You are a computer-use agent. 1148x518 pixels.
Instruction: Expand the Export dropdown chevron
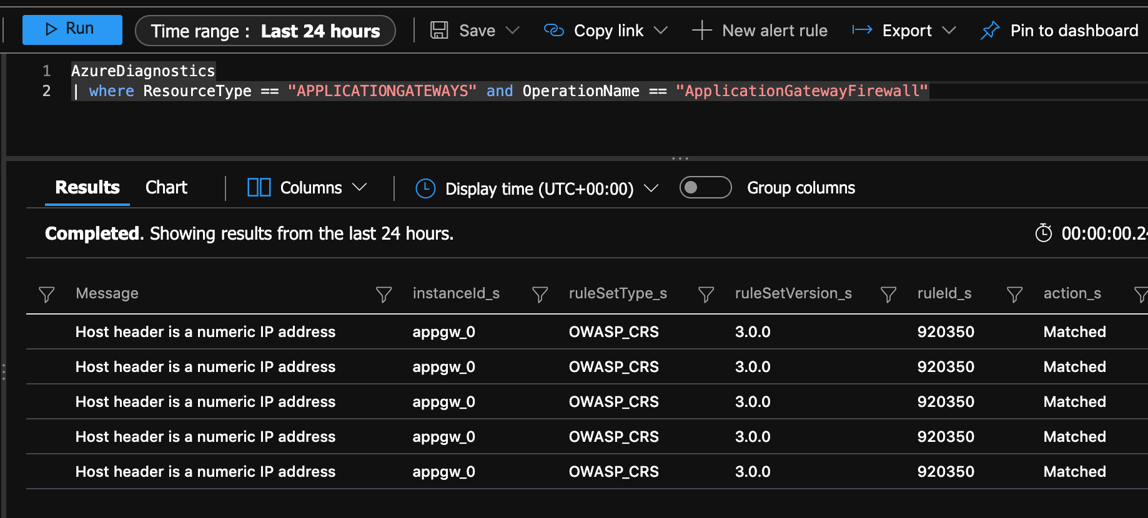949,30
